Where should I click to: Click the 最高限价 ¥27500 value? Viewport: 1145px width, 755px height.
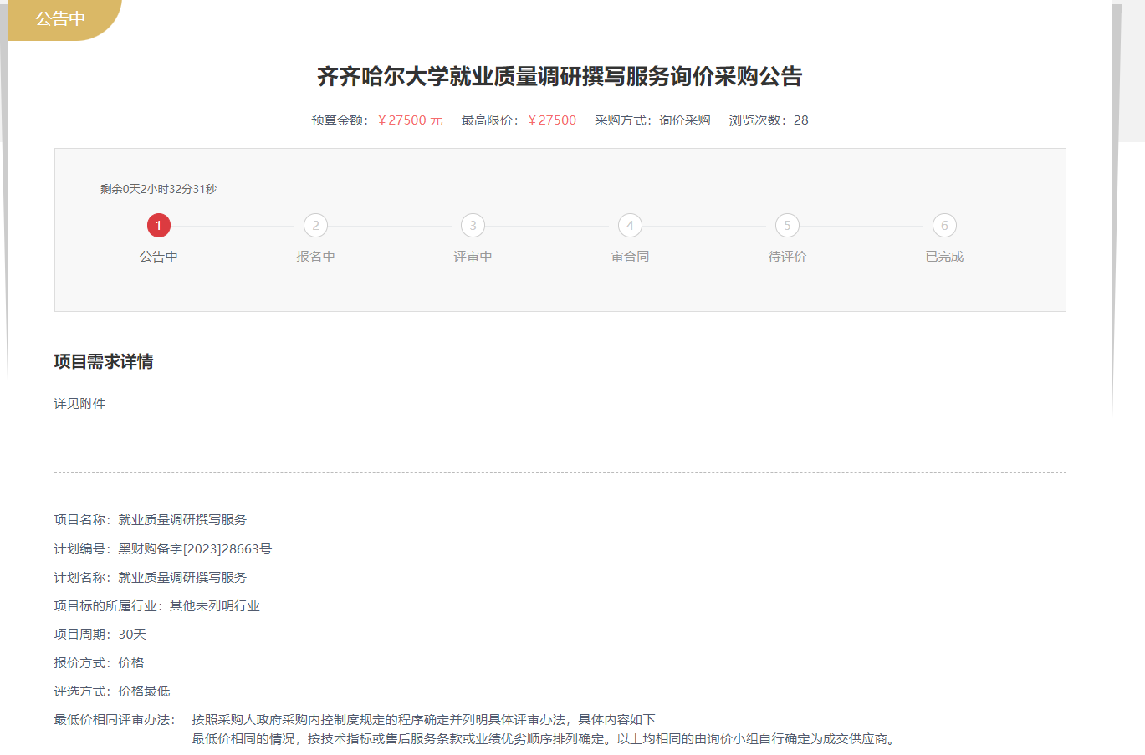click(x=552, y=120)
